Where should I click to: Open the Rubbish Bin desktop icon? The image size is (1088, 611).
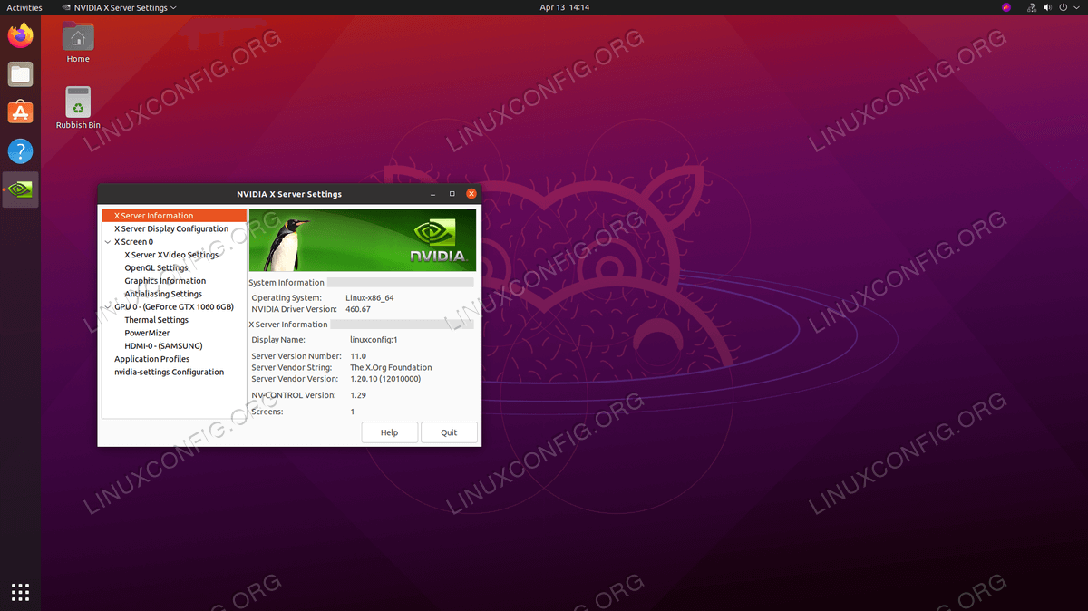pos(78,108)
